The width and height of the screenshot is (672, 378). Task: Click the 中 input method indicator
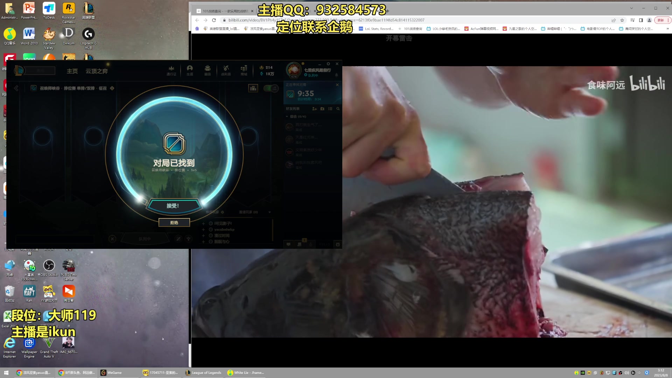click(x=639, y=373)
